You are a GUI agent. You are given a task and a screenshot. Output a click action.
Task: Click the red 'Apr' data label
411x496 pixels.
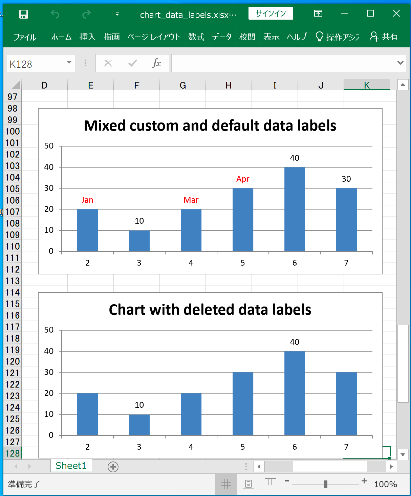(243, 179)
